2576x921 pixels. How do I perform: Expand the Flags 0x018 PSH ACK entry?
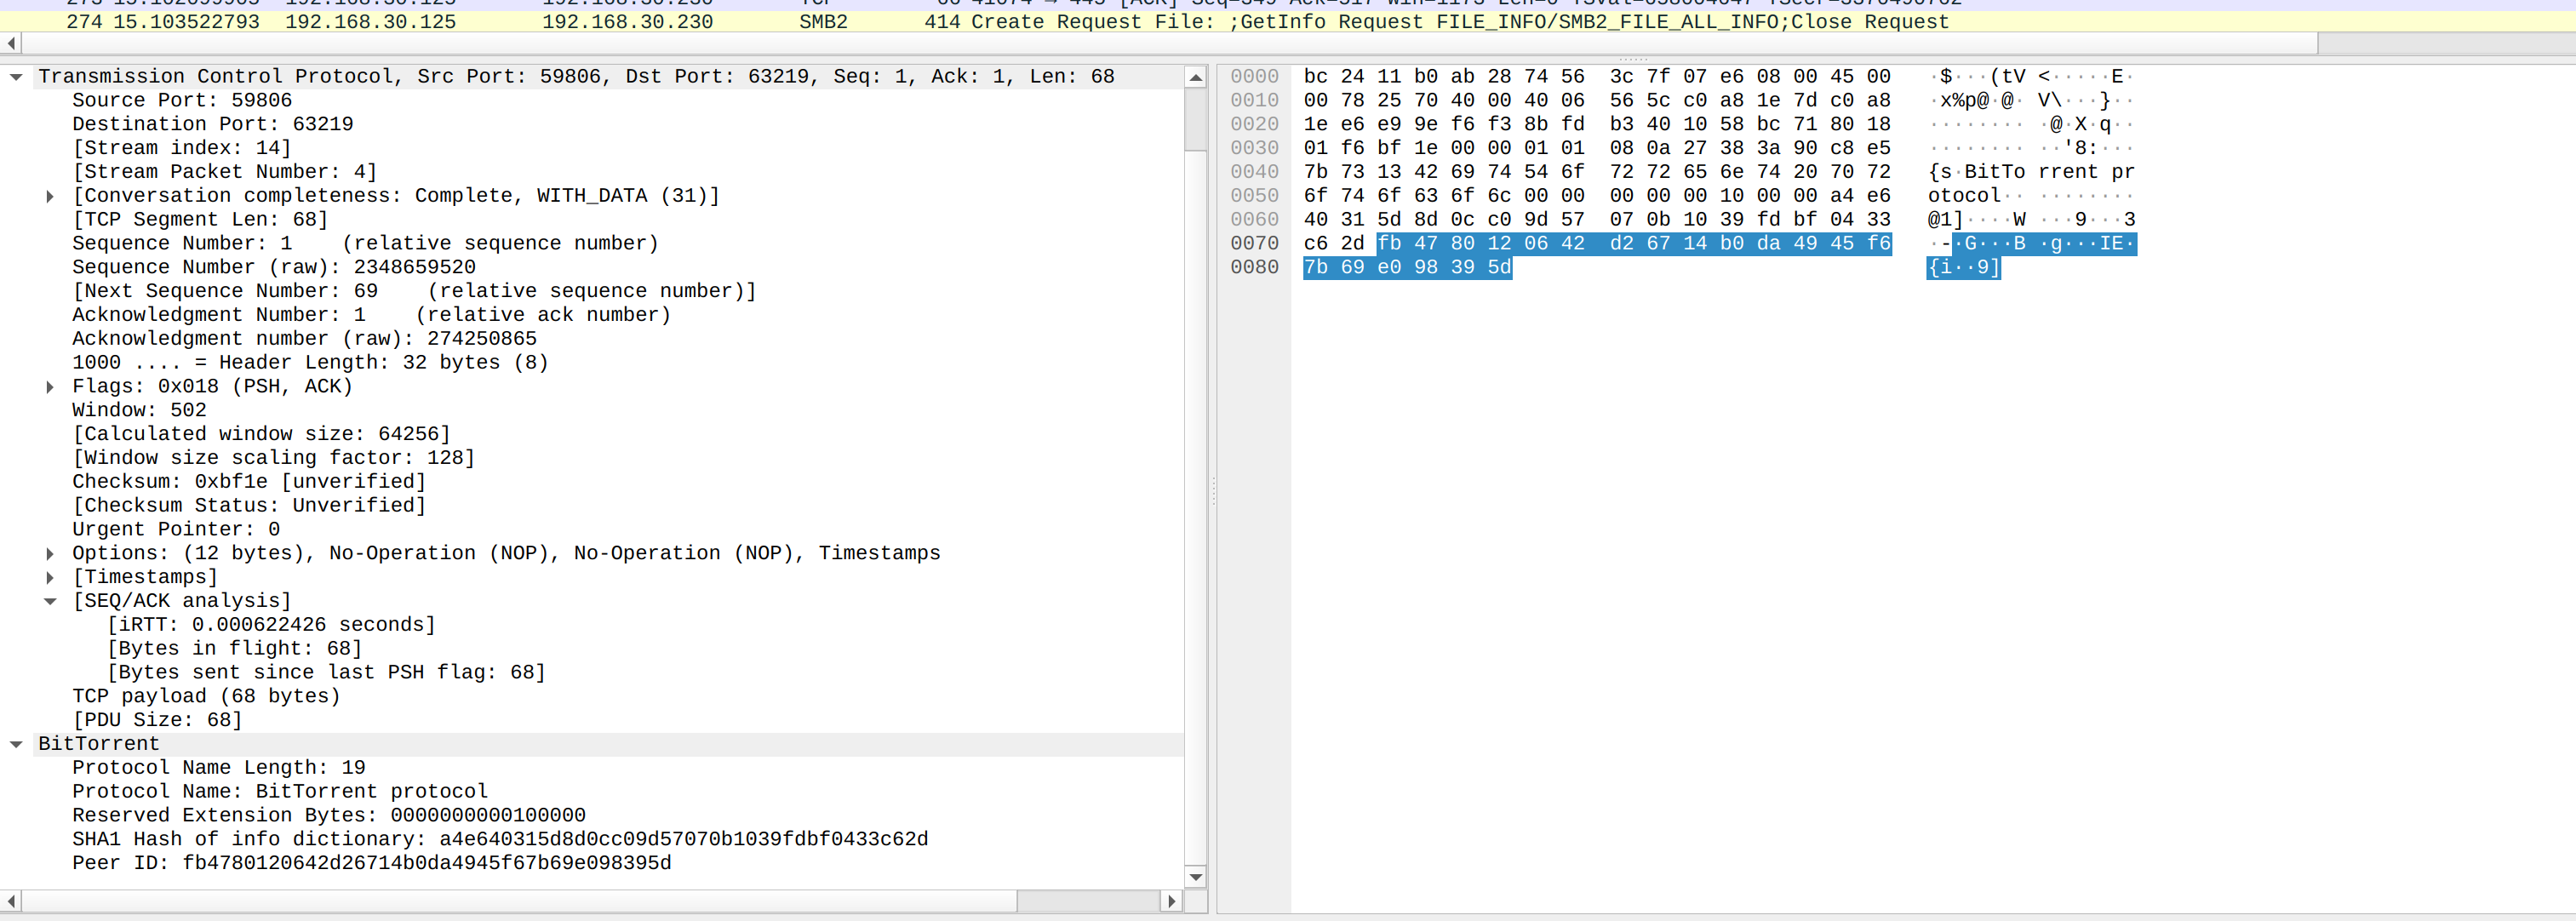tap(50, 387)
